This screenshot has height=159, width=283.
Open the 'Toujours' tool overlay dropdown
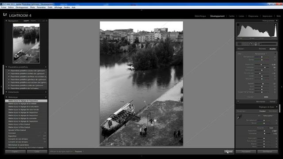click(x=79, y=151)
